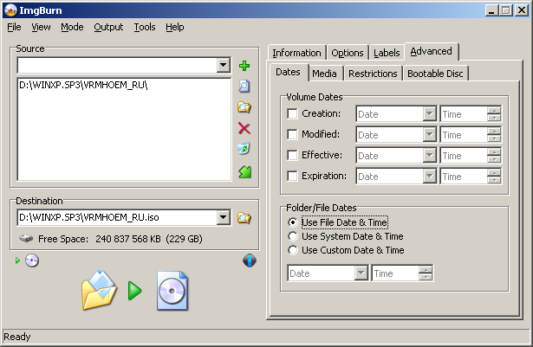Screen dimensions: 533x347
Task: Open the Effective date dropdown
Action: pos(430,156)
